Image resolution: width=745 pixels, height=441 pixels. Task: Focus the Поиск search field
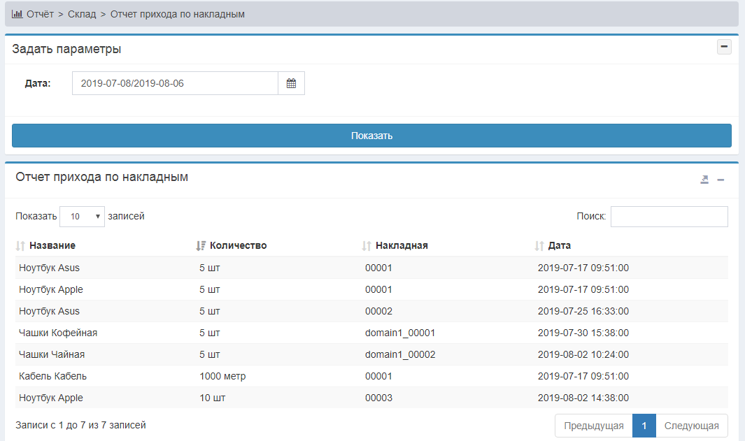tap(669, 217)
